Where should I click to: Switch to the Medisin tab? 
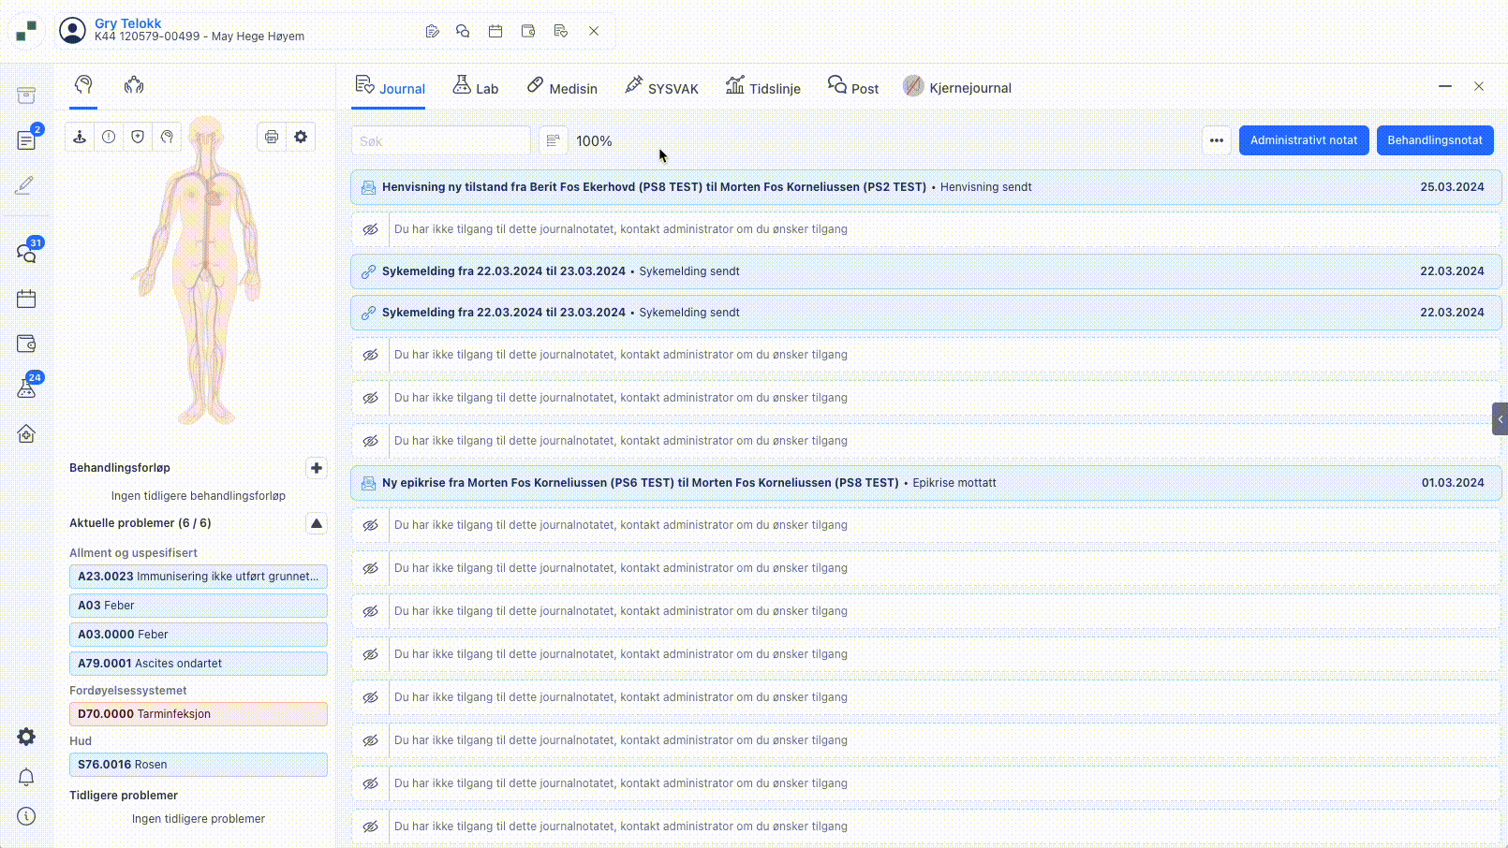pos(562,87)
